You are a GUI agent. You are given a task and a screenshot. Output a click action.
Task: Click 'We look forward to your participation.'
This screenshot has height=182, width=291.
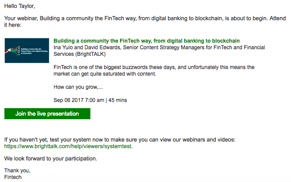[51, 159]
